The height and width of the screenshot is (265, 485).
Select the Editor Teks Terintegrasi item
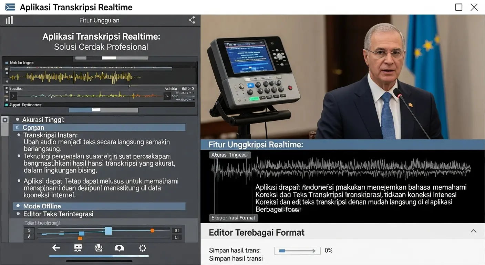click(58, 214)
